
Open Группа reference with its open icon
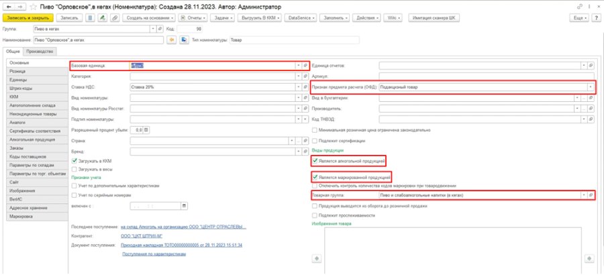coord(160,29)
